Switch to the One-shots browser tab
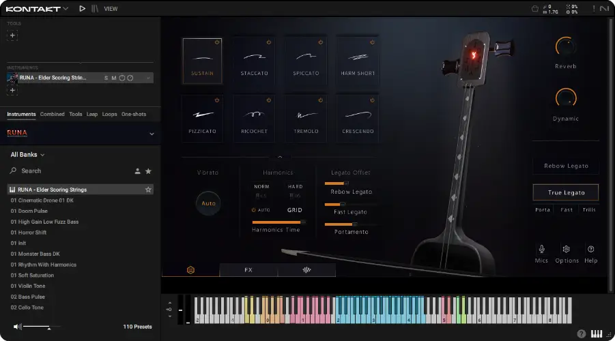The height and width of the screenshot is (341, 615). point(134,114)
